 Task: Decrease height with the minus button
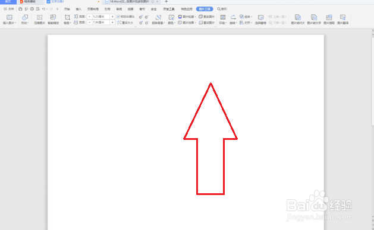point(89,17)
